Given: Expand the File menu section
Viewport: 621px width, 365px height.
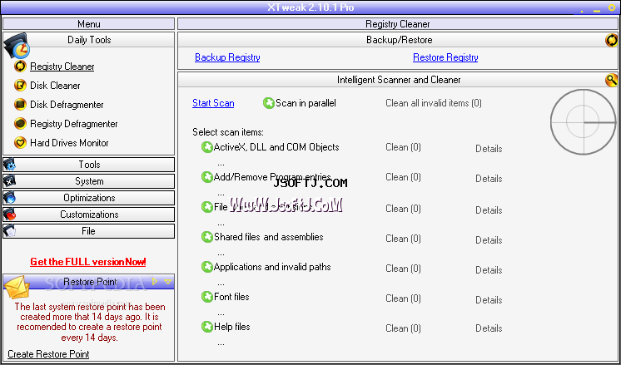Looking at the screenshot, I should [x=89, y=231].
